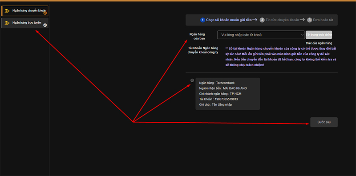This screenshot has height=176, width=356.
Task: Click the white checkmark on Ngân hàng trực tuyến
Action: pos(45,25)
